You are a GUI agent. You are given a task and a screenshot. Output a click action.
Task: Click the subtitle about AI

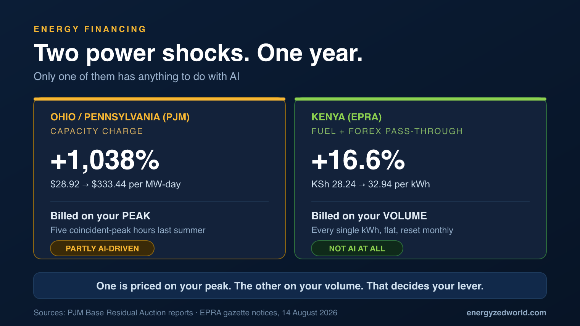tap(137, 77)
